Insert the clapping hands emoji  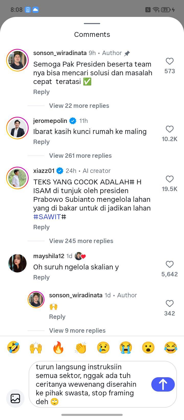[81, 348]
